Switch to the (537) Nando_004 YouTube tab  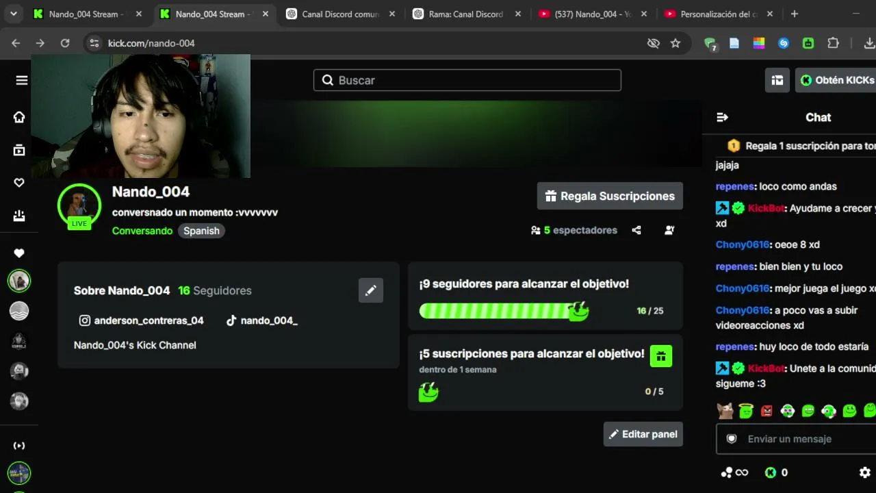pos(593,14)
